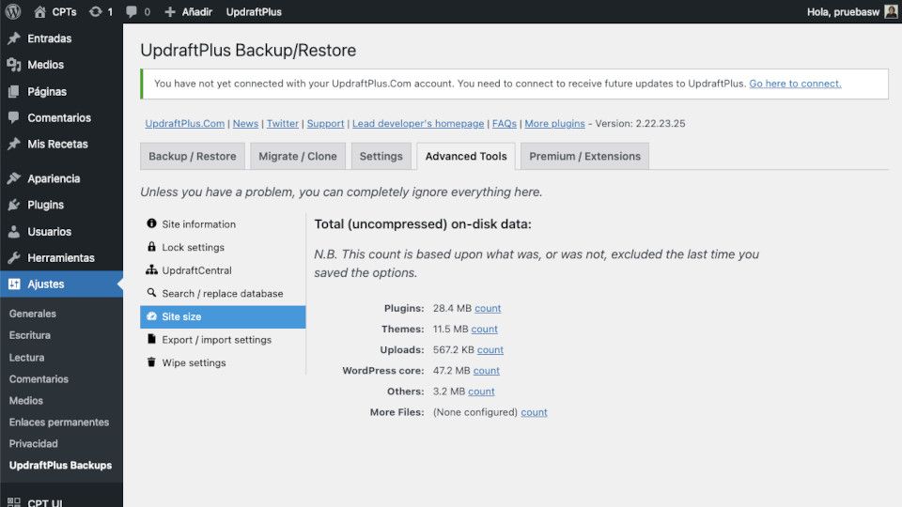Open the WordPress logo menu
Screen dimensions: 902x507
12,11
